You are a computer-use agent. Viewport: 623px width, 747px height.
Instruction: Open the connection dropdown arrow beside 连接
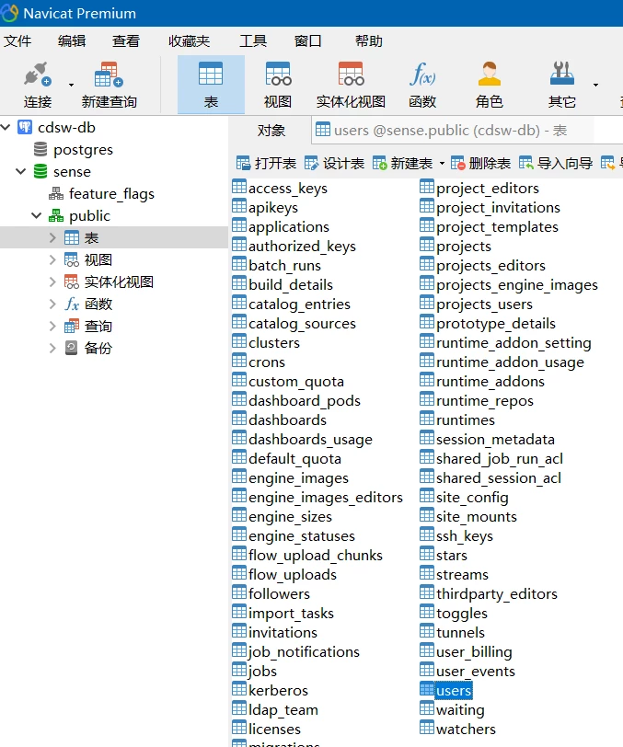tap(71, 85)
